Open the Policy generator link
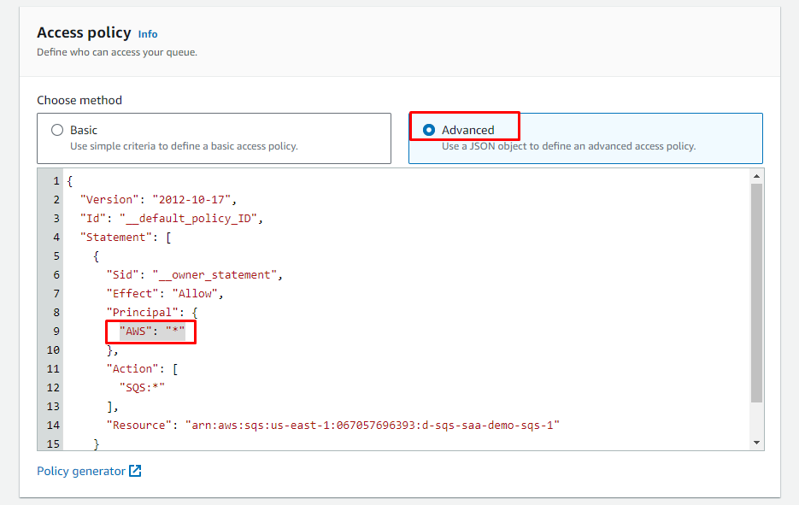Viewport: 799px width, 505px height. pyautogui.click(x=81, y=472)
